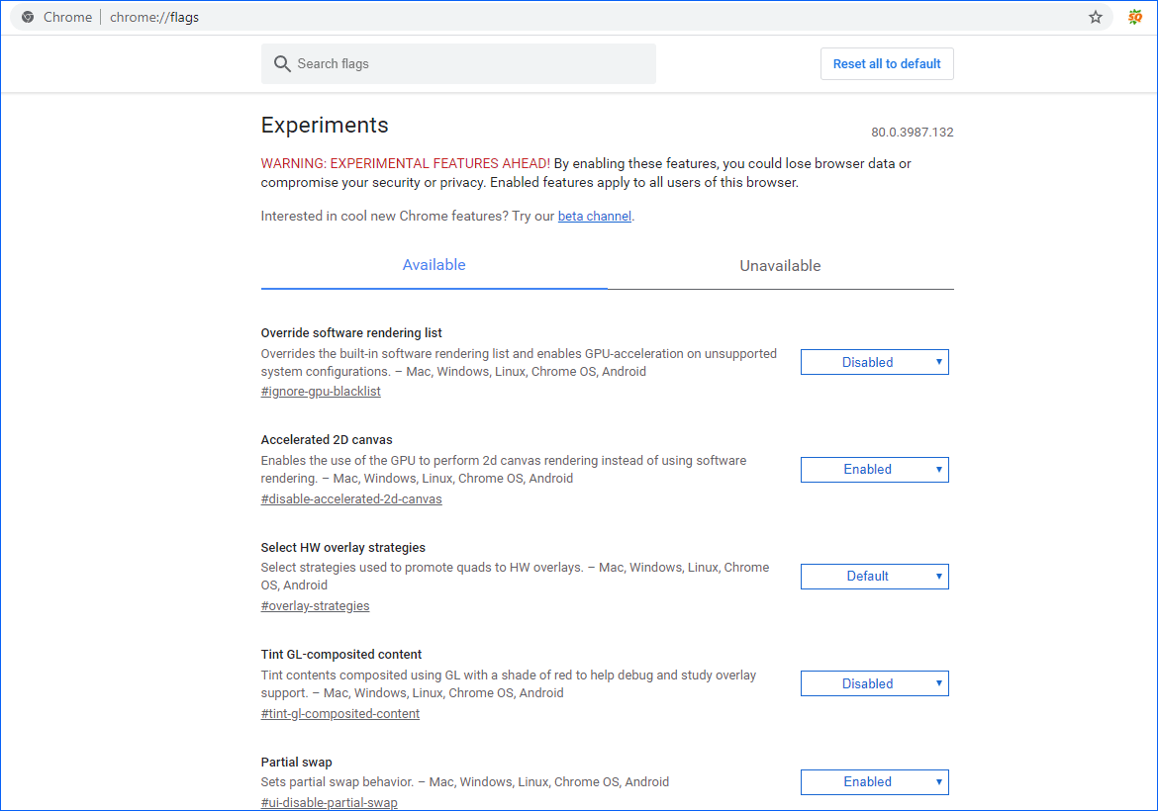Click the chrome://flags address bar URL
Image resolution: width=1158 pixels, height=811 pixels.
point(154,17)
